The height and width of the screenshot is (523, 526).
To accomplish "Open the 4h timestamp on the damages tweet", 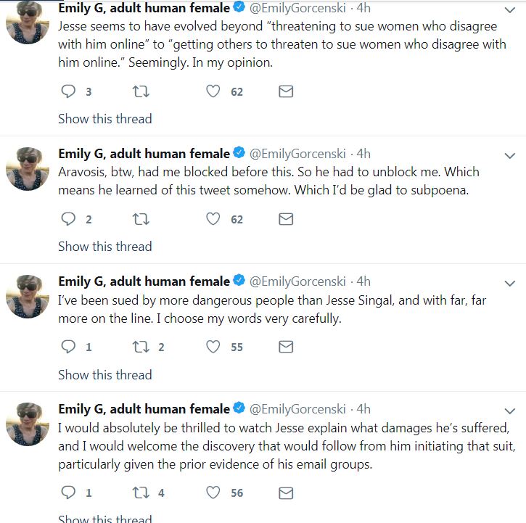I will point(363,409).
